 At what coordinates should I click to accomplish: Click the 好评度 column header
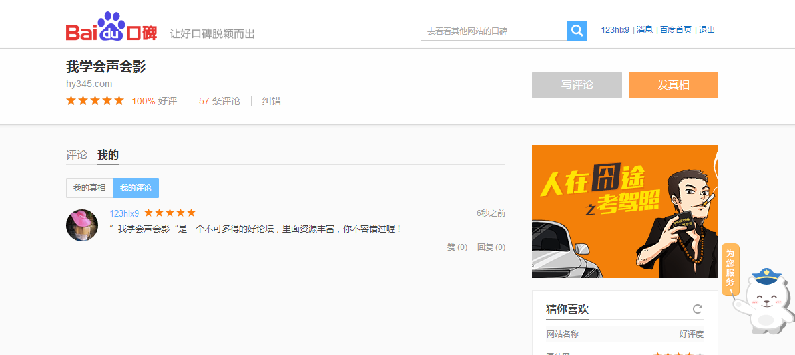692,334
